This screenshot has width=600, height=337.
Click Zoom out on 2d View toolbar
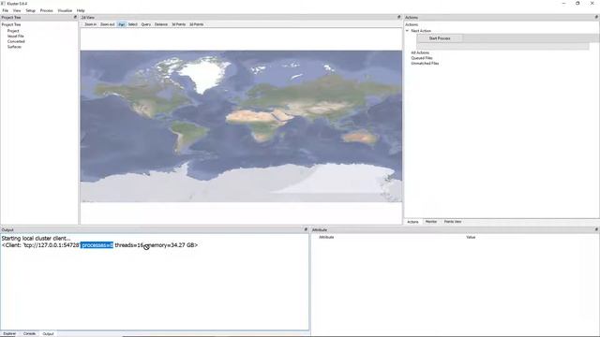tap(107, 24)
